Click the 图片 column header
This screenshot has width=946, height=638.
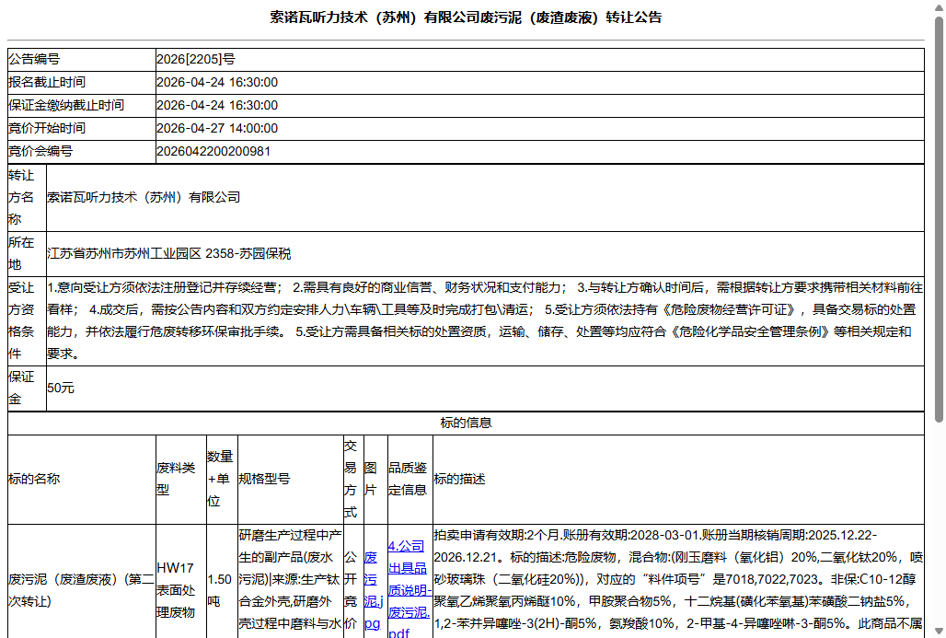coord(375,480)
